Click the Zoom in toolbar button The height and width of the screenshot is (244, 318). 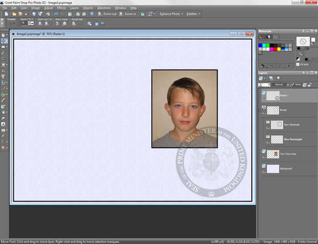128,14
